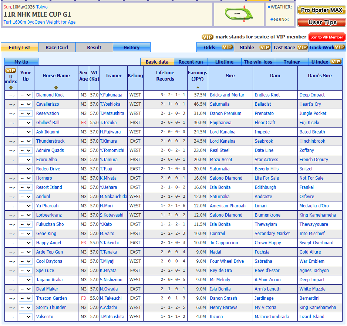Open dam's sire Heart's Cry link
The width and height of the screenshot is (347, 326).
point(310,104)
